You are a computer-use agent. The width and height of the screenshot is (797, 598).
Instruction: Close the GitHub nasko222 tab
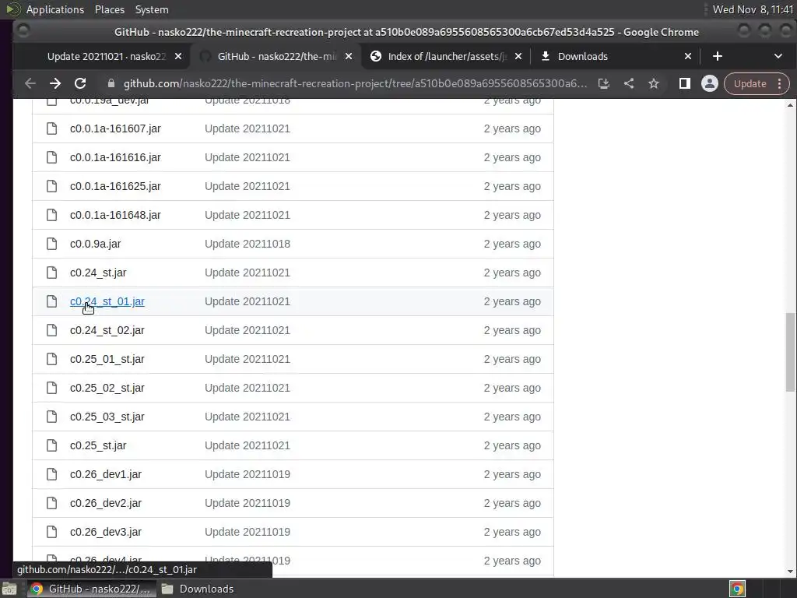(x=349, y=56)
